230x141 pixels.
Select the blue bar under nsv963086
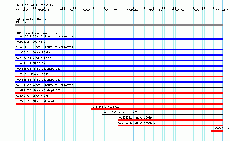coord(119,55)
